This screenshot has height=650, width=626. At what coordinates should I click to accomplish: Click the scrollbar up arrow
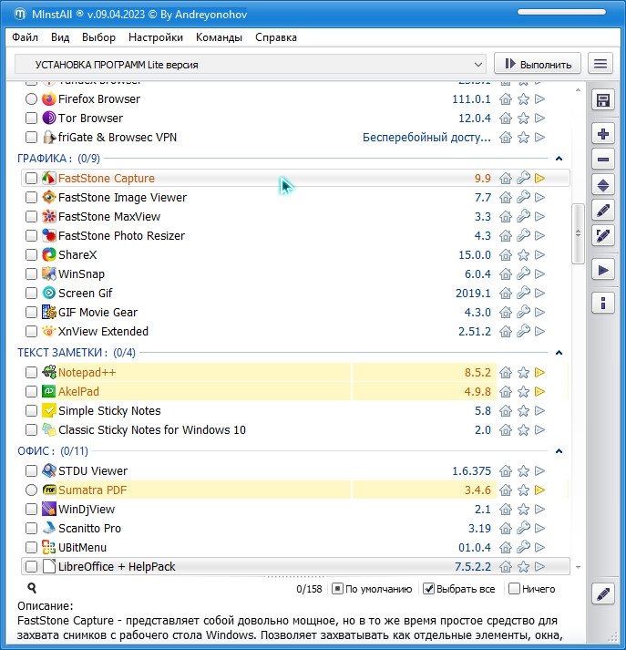[578, 90]
